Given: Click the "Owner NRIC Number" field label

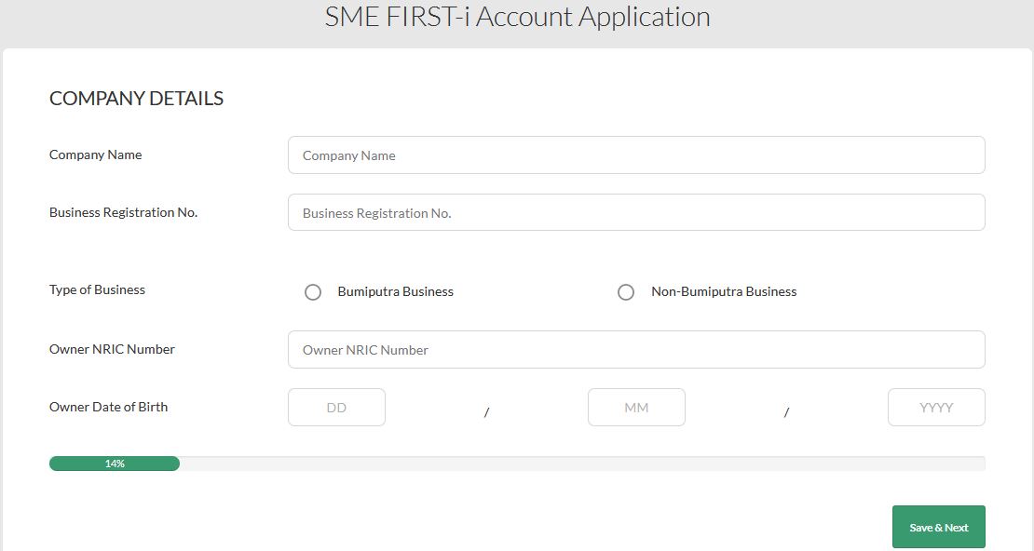Looking at the screenshot, I should tap(112, 349).
